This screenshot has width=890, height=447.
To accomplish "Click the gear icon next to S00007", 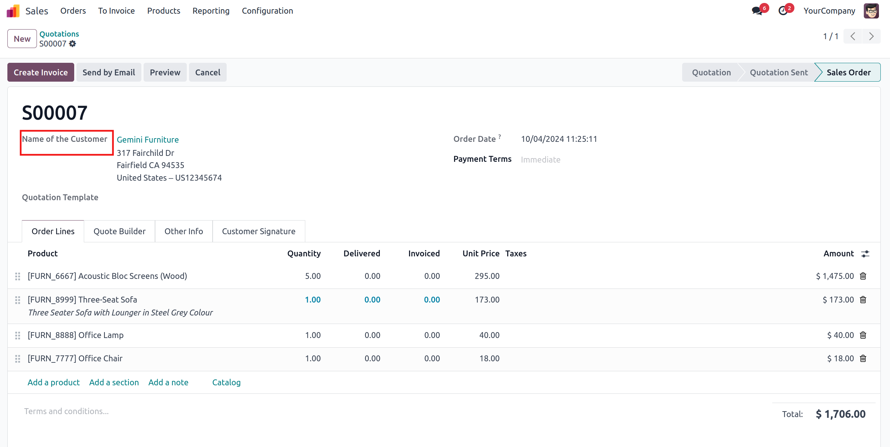I will (73, 44).
